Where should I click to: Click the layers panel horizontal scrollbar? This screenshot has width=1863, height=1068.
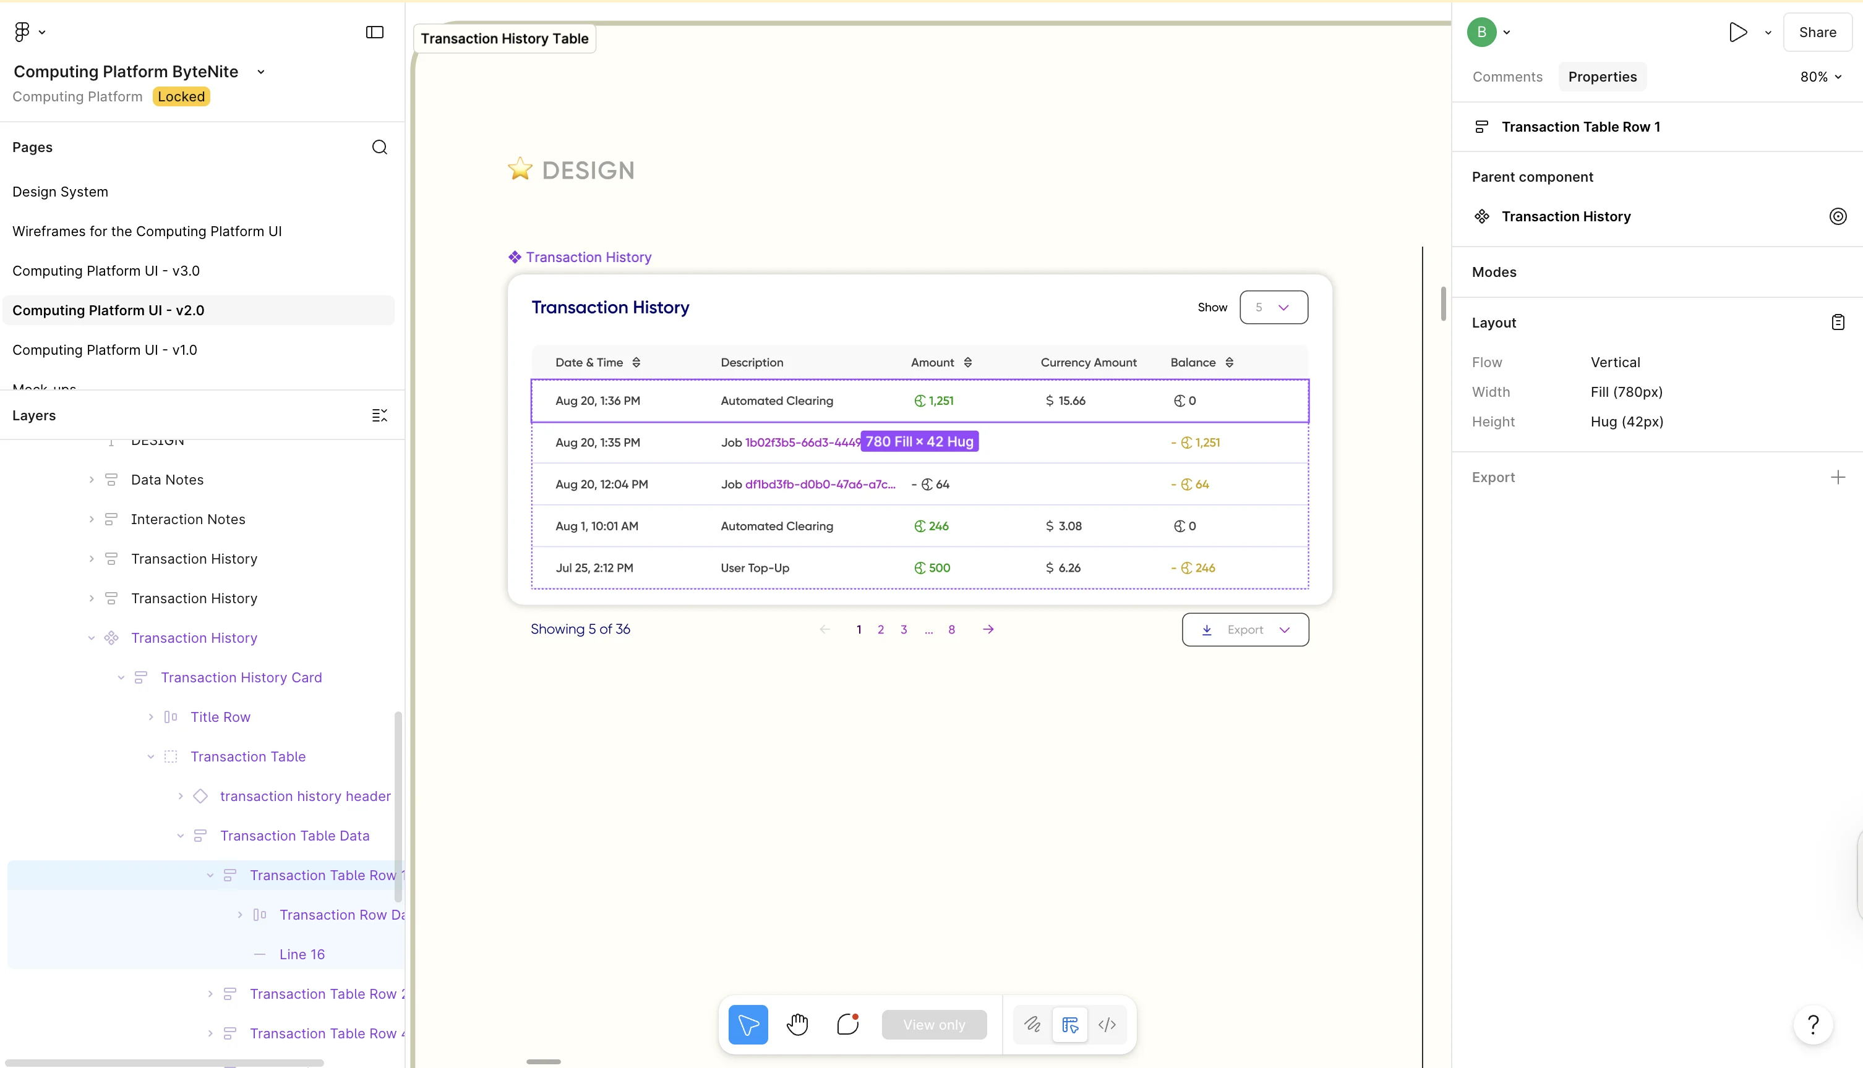(x=165, y=1063)
